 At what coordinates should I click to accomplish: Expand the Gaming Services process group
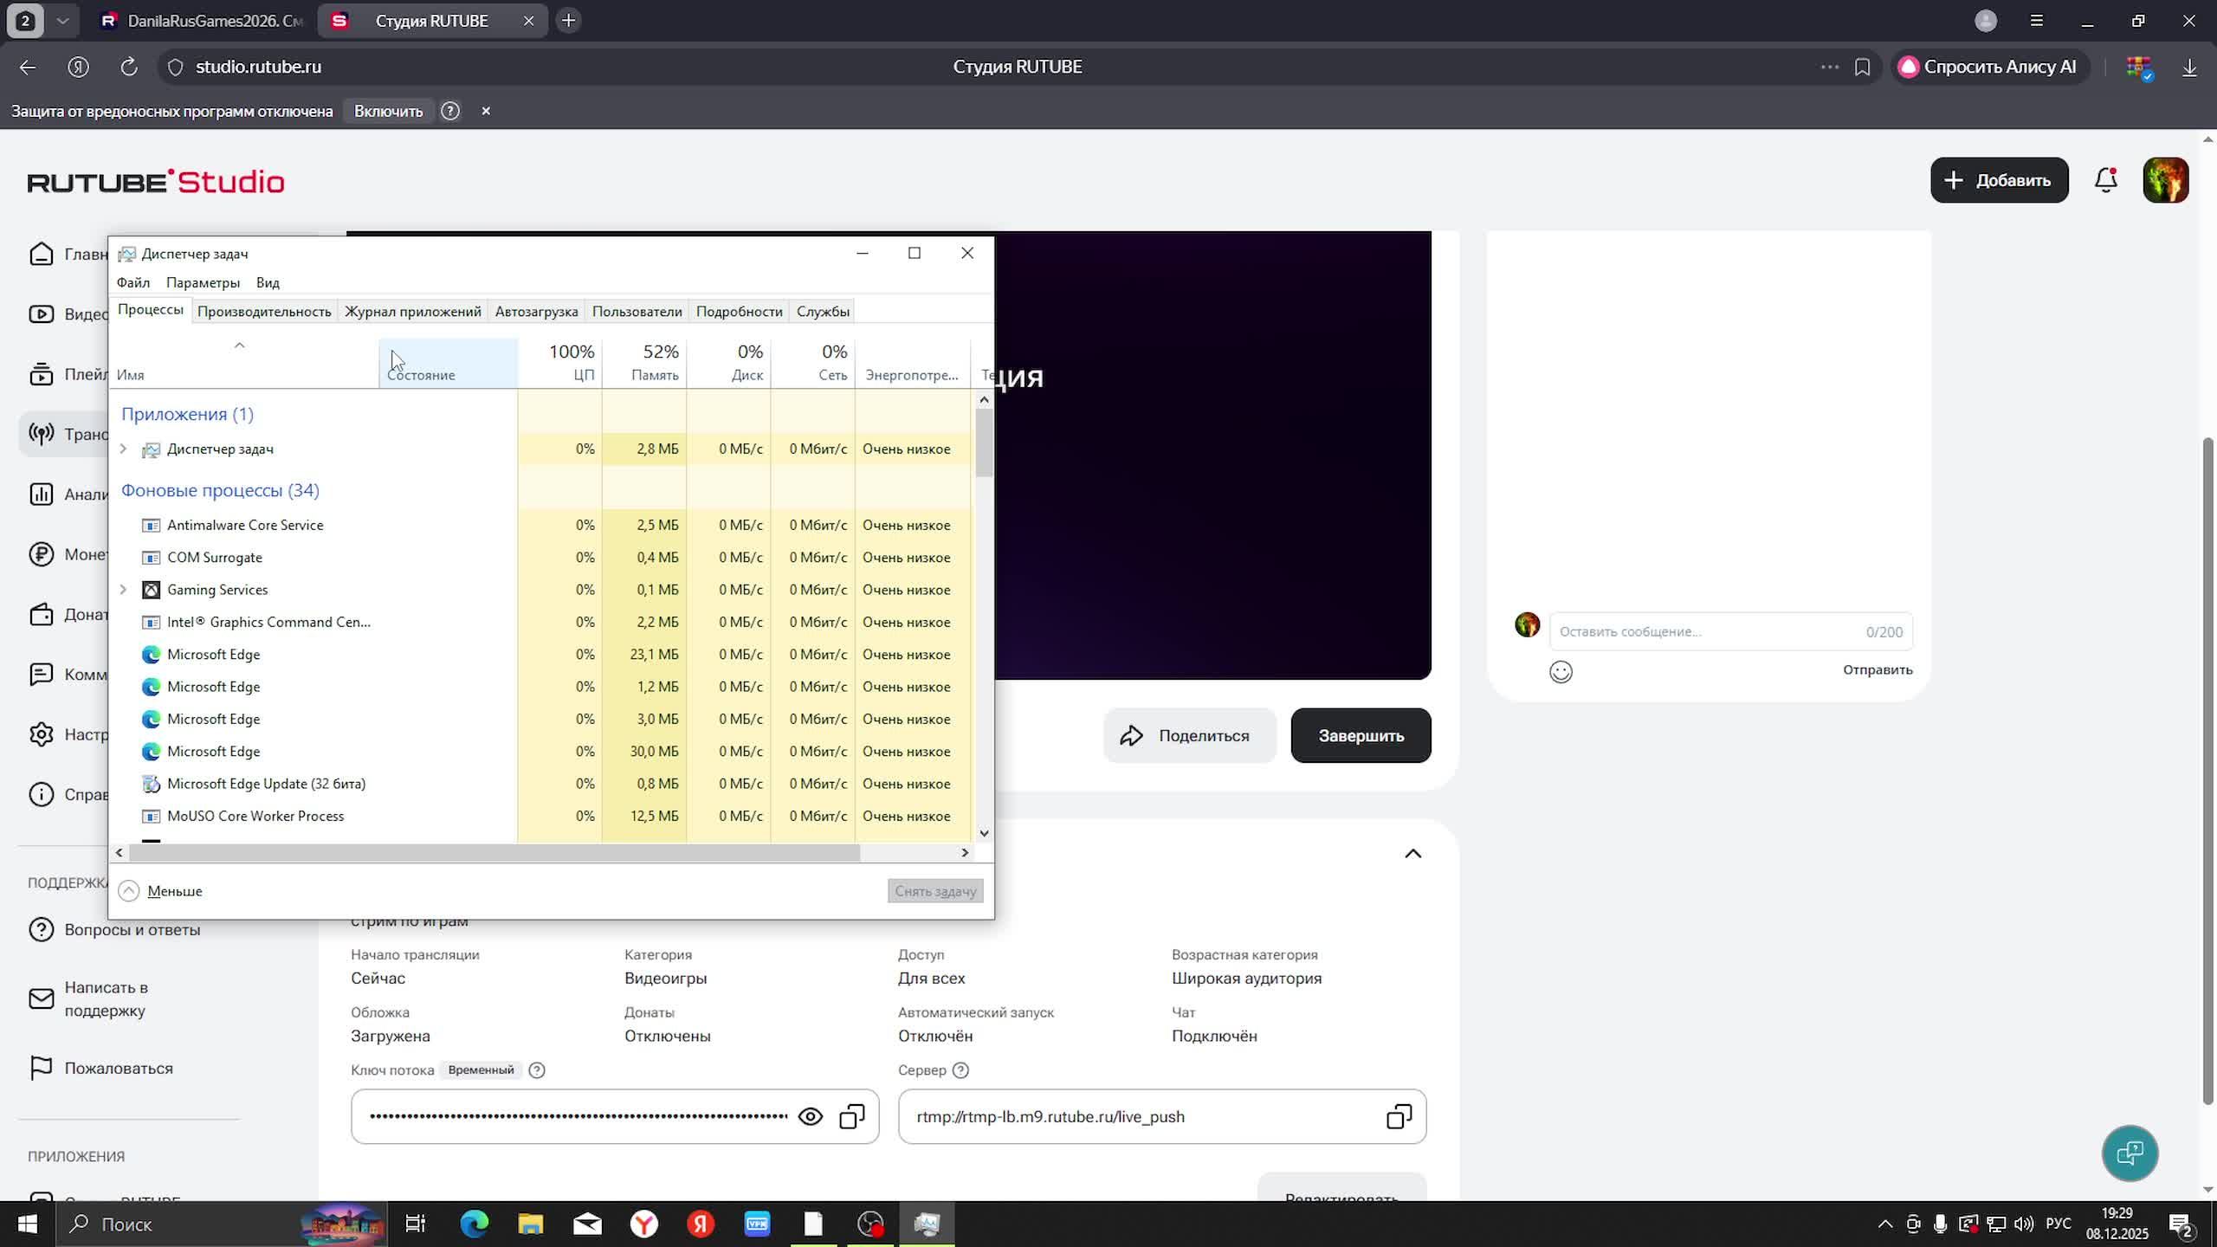123,590
